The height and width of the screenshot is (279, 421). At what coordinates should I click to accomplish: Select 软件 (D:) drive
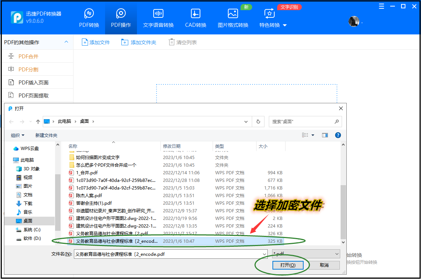[29, 238]
